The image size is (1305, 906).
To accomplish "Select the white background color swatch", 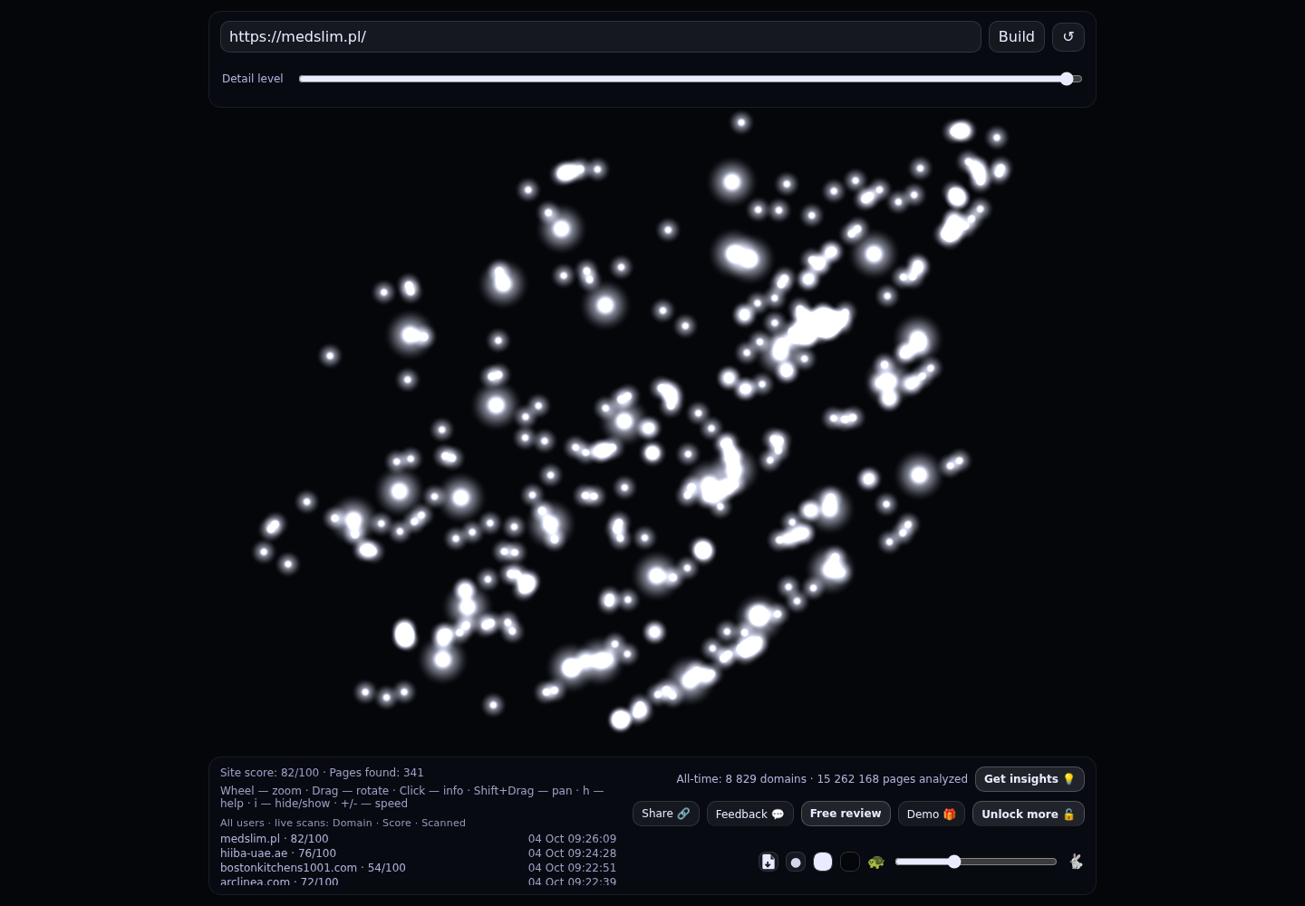I will click(x=823, y=862).
